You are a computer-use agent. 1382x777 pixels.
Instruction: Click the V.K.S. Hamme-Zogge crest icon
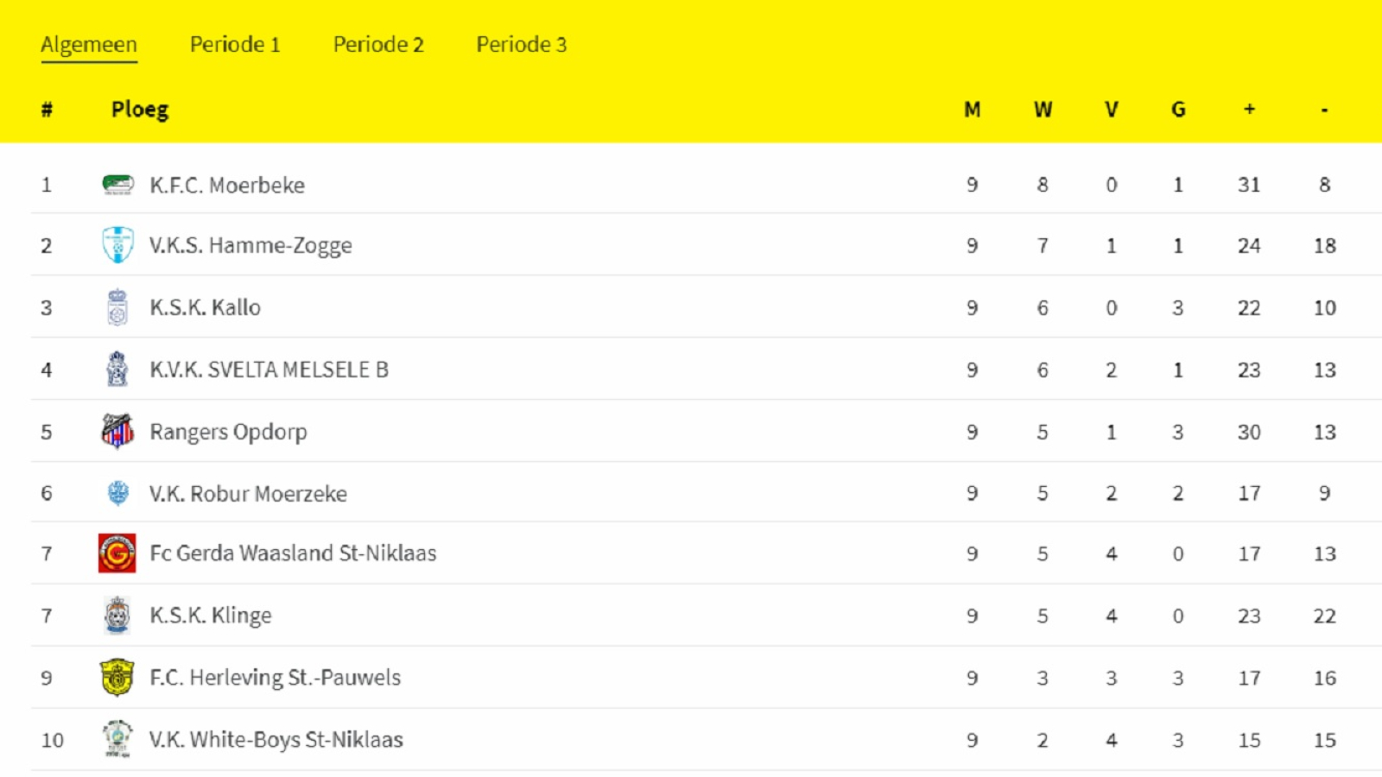(x=117, y=245)
